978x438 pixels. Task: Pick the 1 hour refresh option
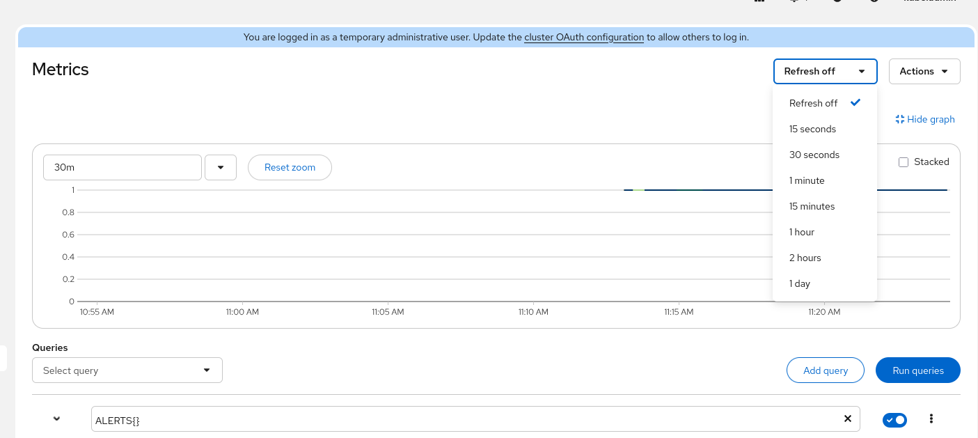(x=802, y=232)
